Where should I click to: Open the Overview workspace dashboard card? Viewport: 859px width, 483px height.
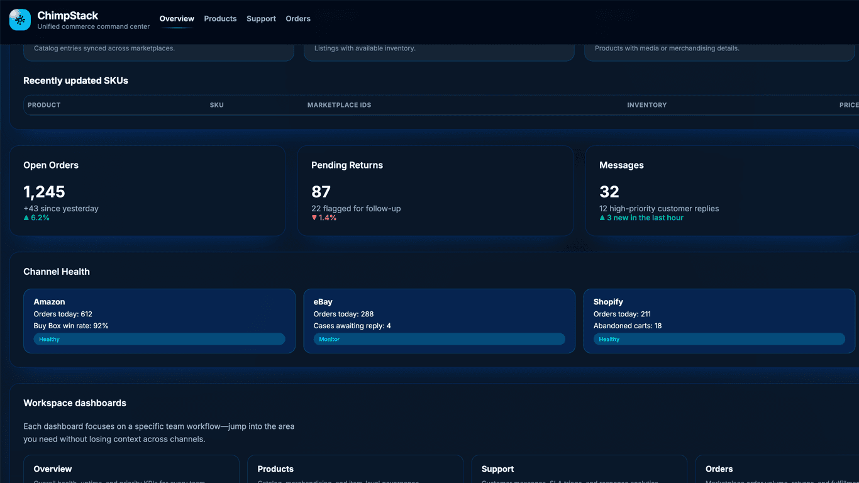[131, 469]
